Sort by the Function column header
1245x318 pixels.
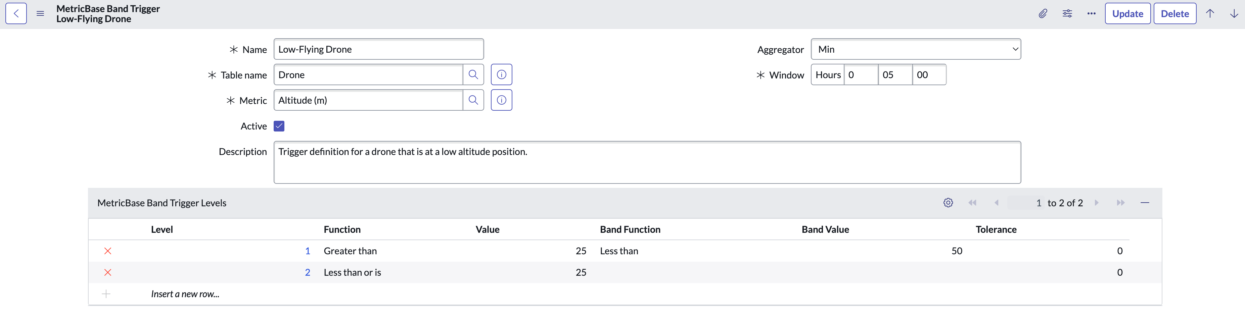click(x=342, y=230)
